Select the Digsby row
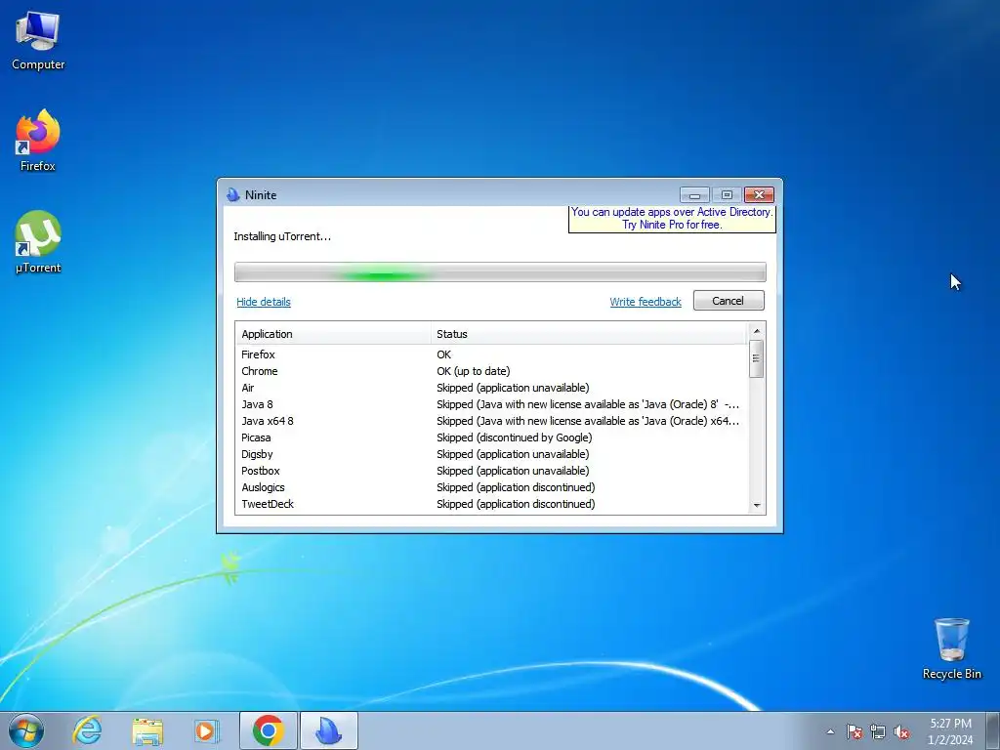Viewport: 1000px width, 750px height. (x=491, y=454)
